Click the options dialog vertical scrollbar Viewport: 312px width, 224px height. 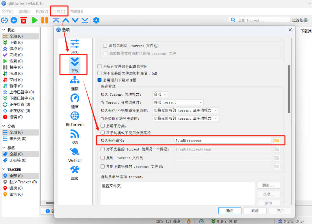[289, 89]
